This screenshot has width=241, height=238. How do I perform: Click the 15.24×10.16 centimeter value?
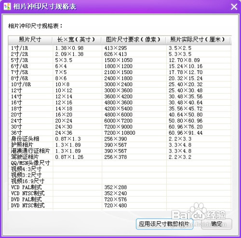click(186, 66)
